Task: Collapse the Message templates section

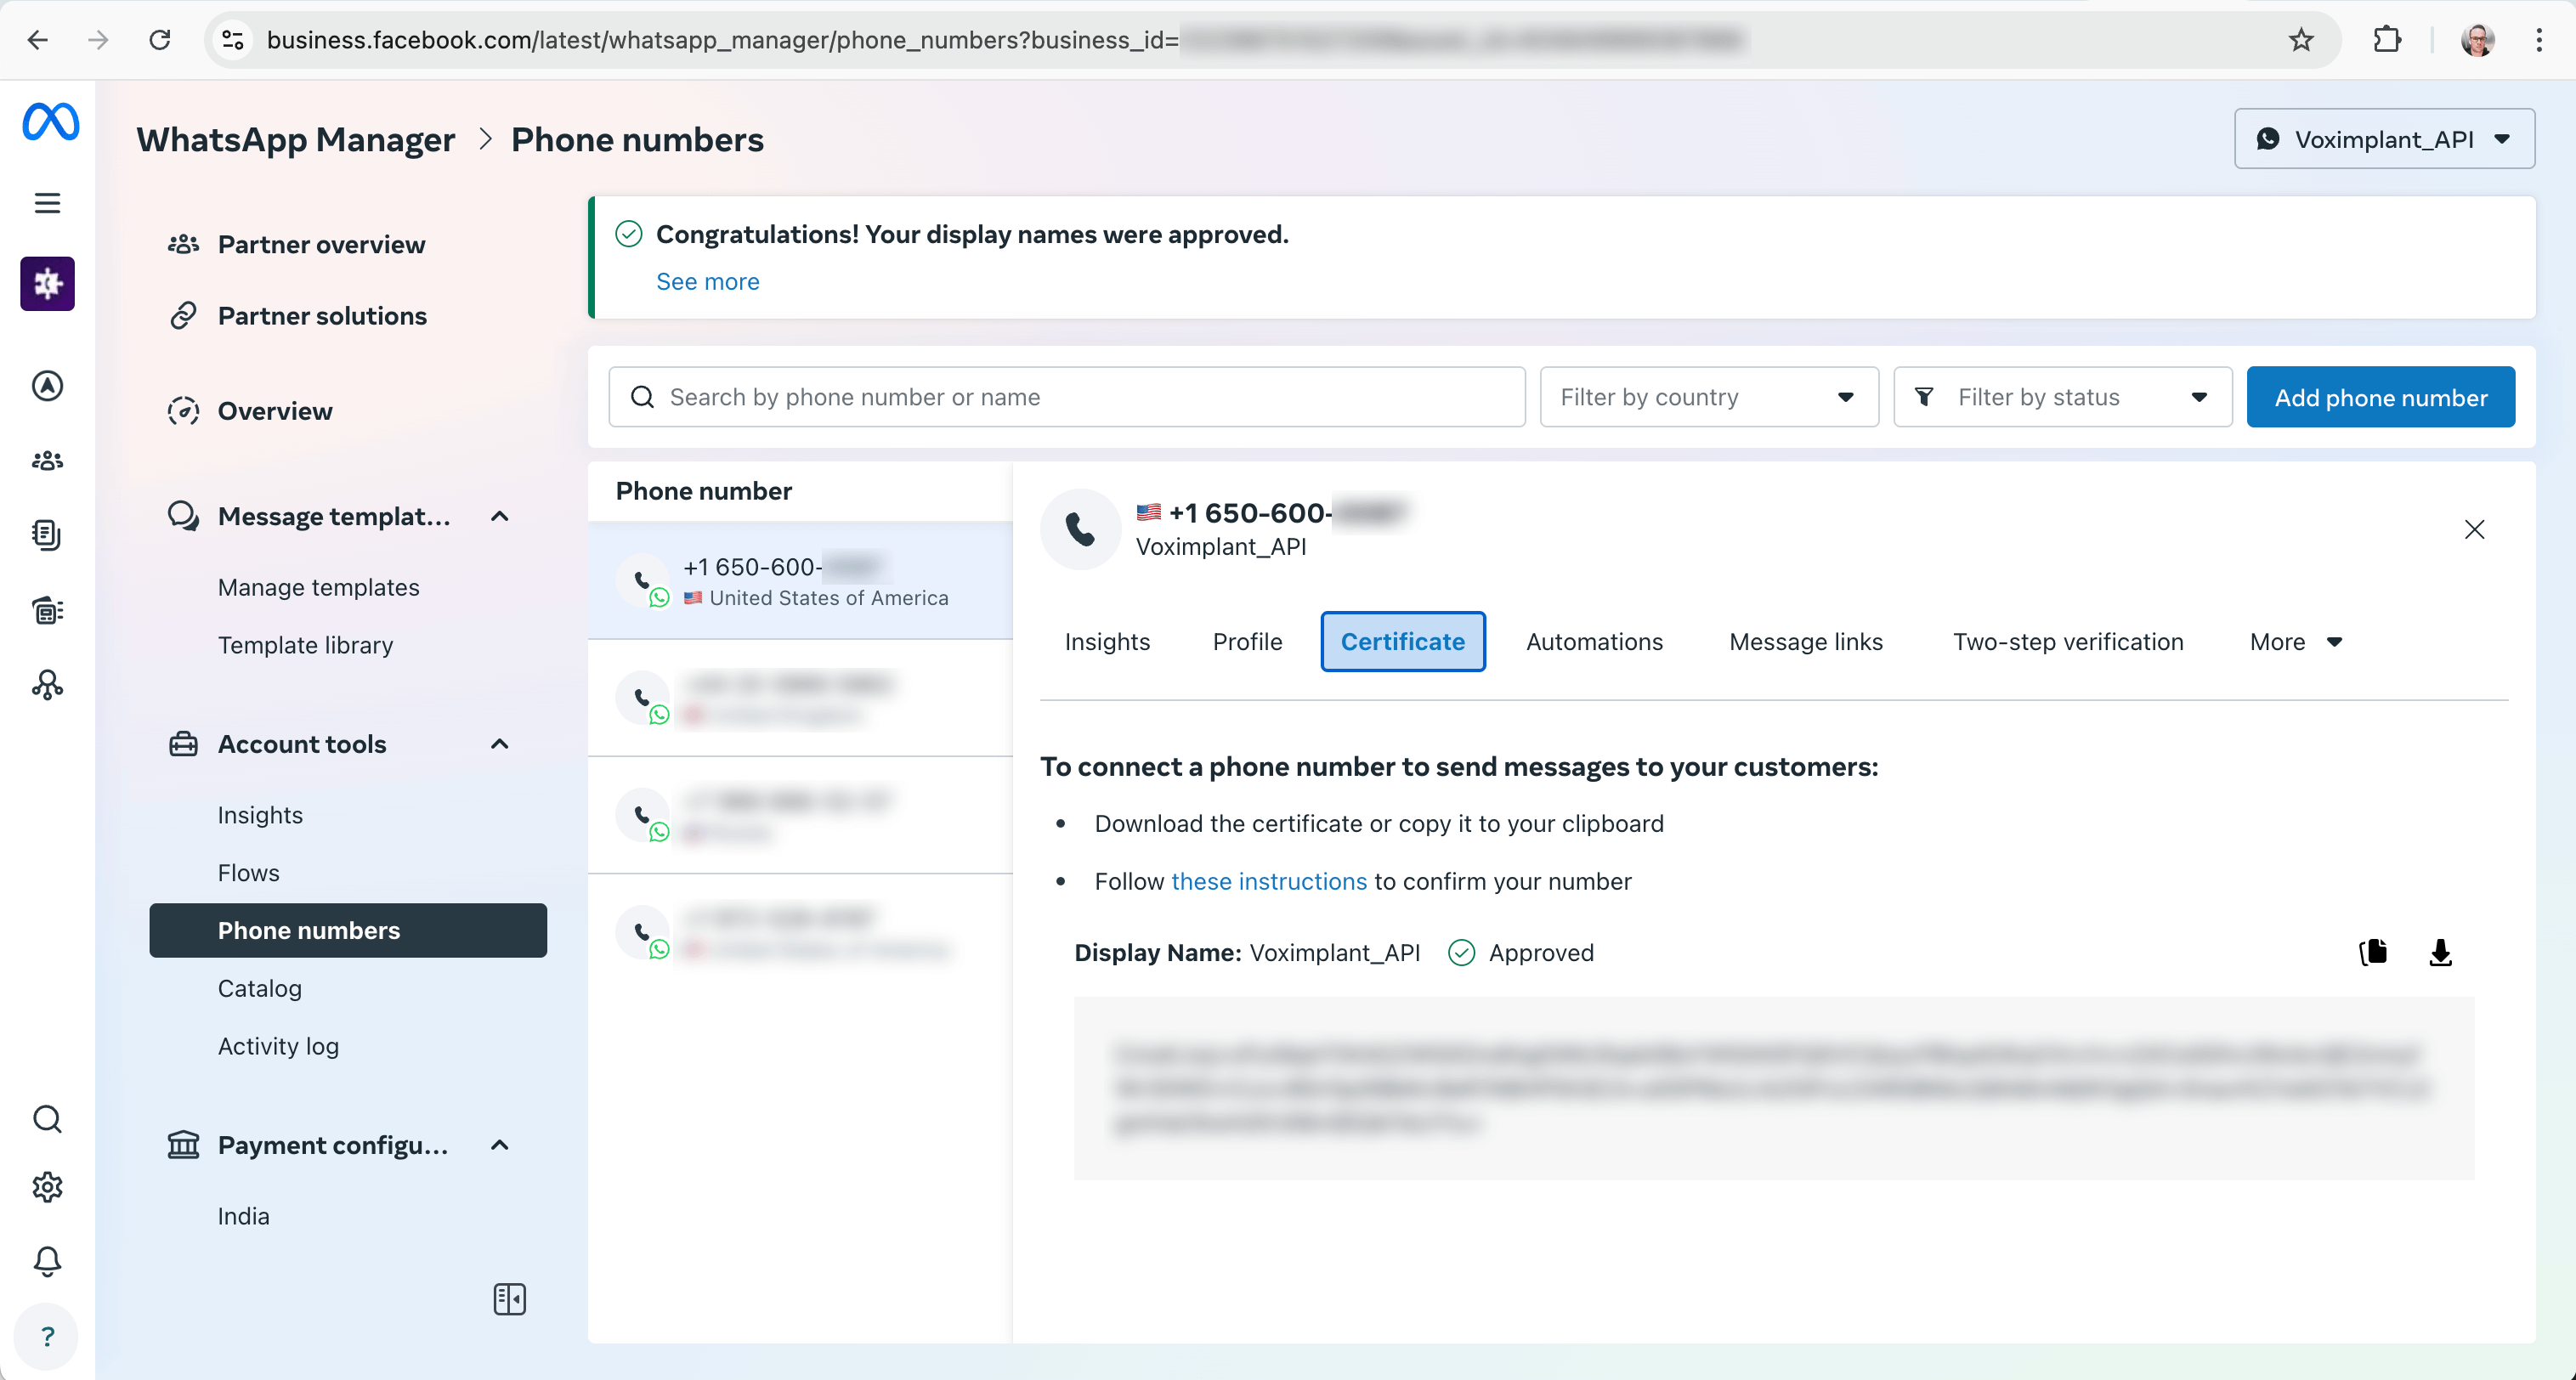Action: (x=500, y=516)
